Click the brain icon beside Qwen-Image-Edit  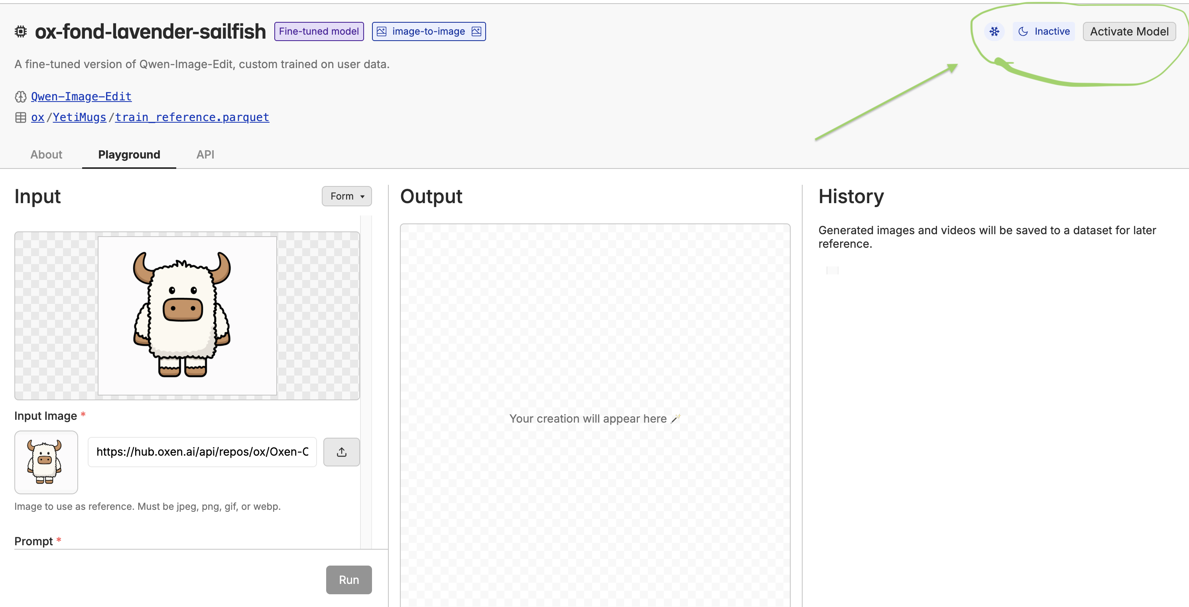21,97
